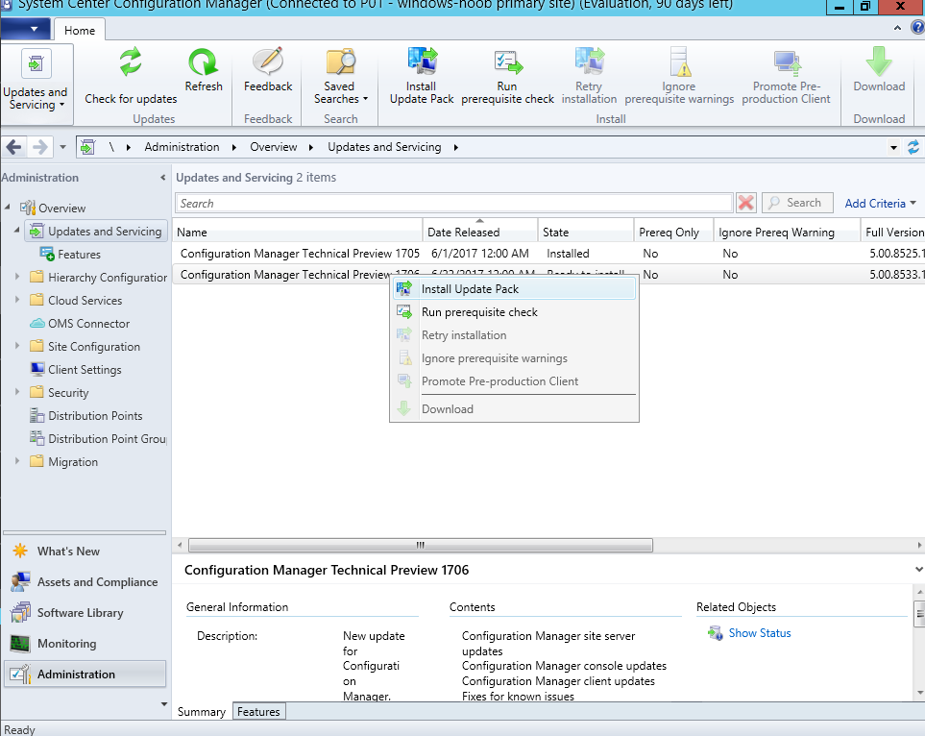The width and height of the screenshot is (925, 736).
Task: Open the blue application menu dropdown
Action: [25, 29]
